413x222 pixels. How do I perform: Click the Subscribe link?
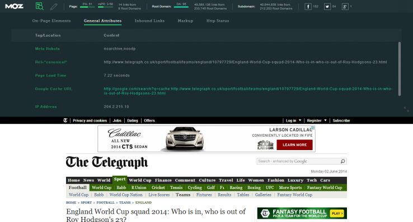pos(341,120)
